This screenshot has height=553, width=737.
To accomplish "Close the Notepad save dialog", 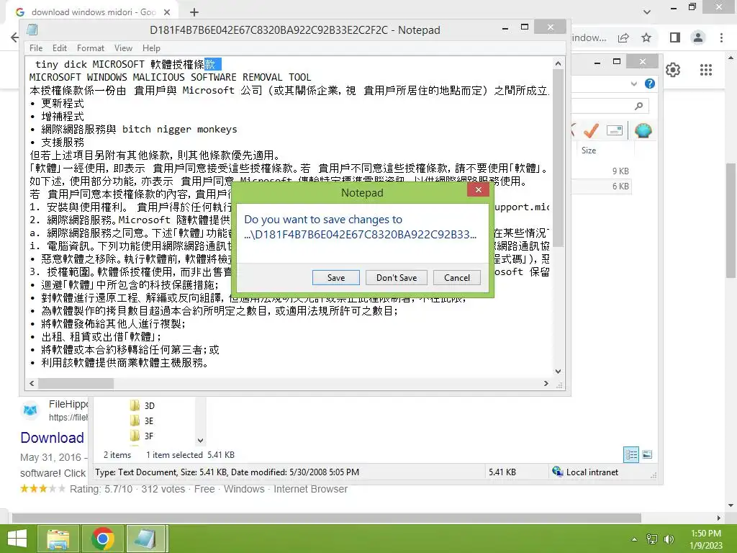I will click(x=478, y=189).
